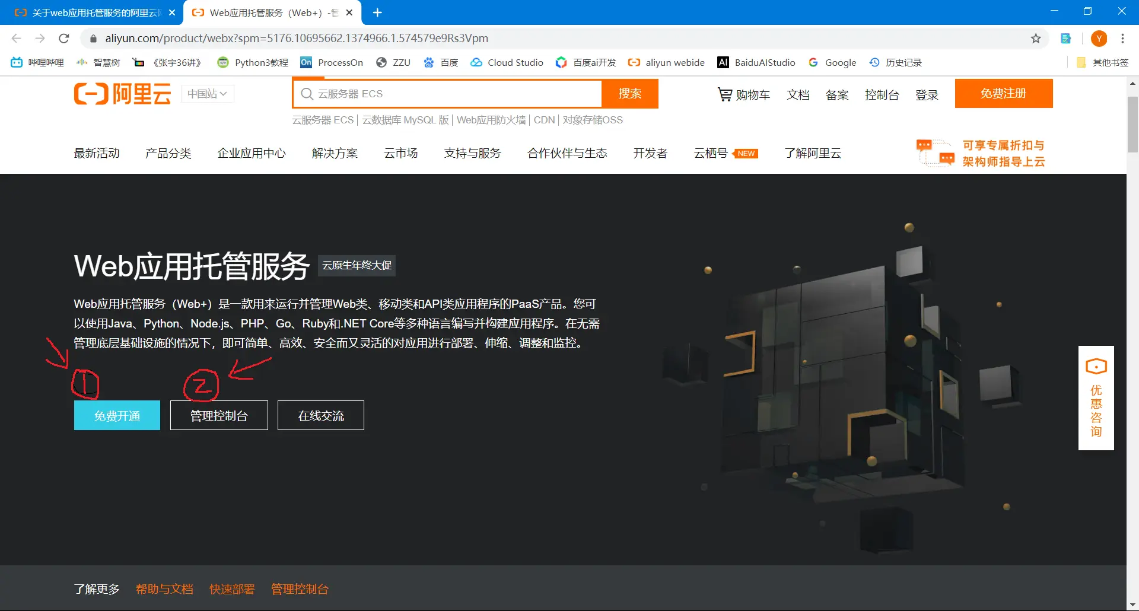Click the 免费开通 button
Screen dimensions: 1139x611
click(117, 415)
